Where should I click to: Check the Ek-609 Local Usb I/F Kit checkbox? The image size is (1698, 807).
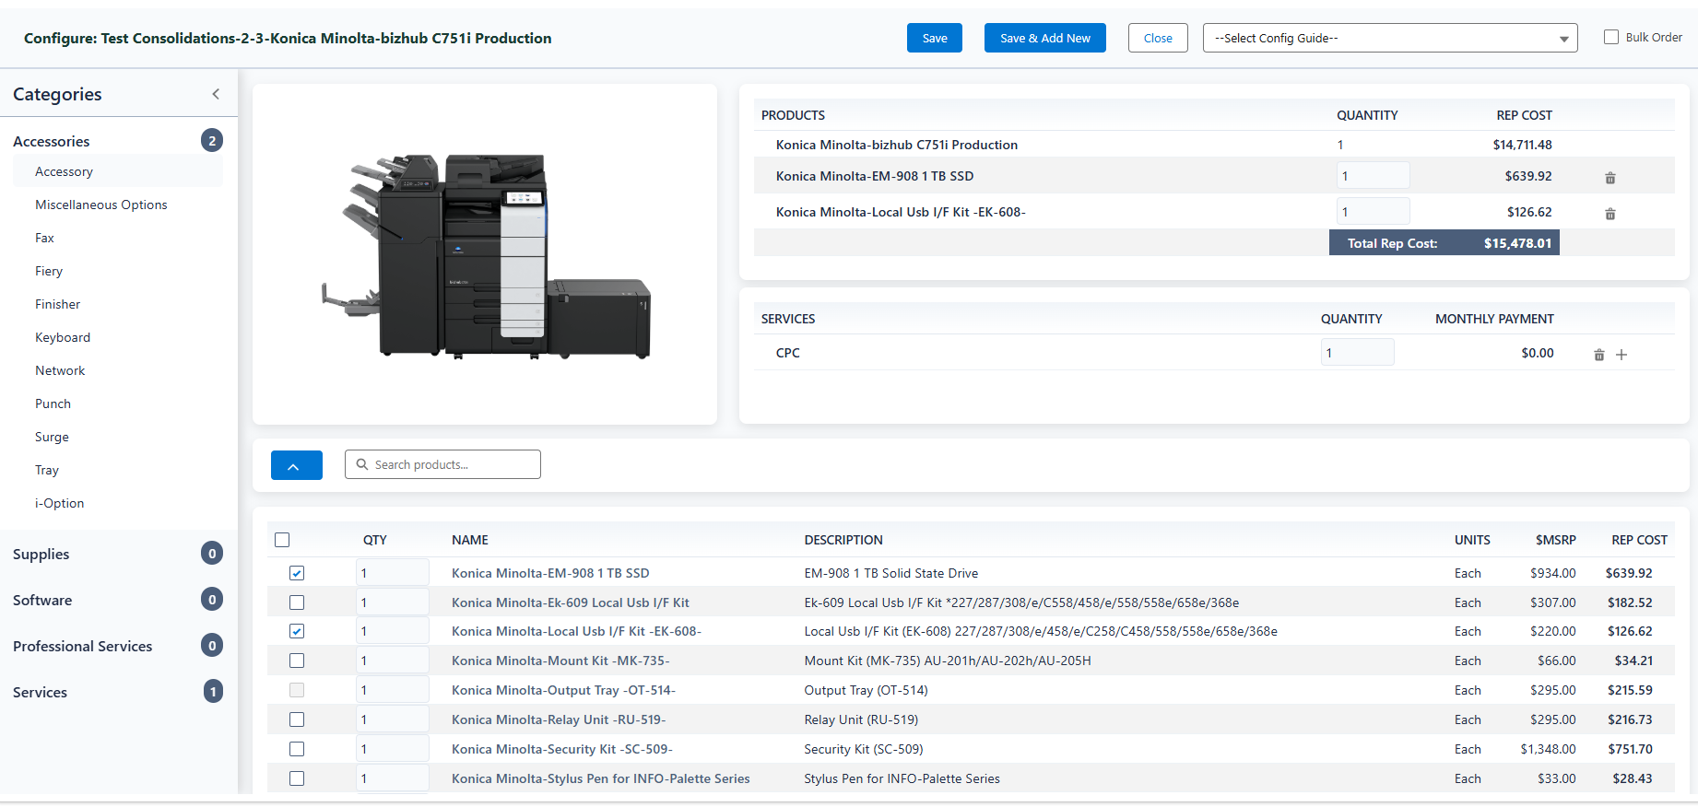297,602
